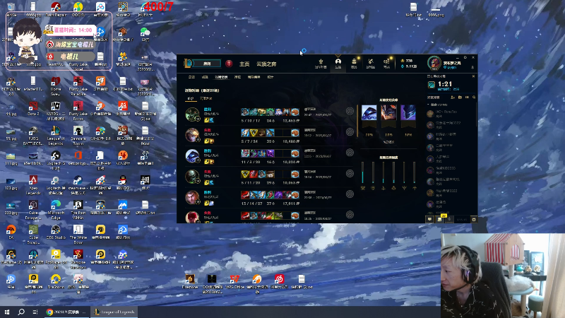Switch to the 主页 home tab
The image size is (565, 318).
(244, 64)
